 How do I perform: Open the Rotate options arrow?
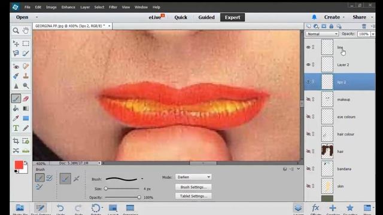102,208
